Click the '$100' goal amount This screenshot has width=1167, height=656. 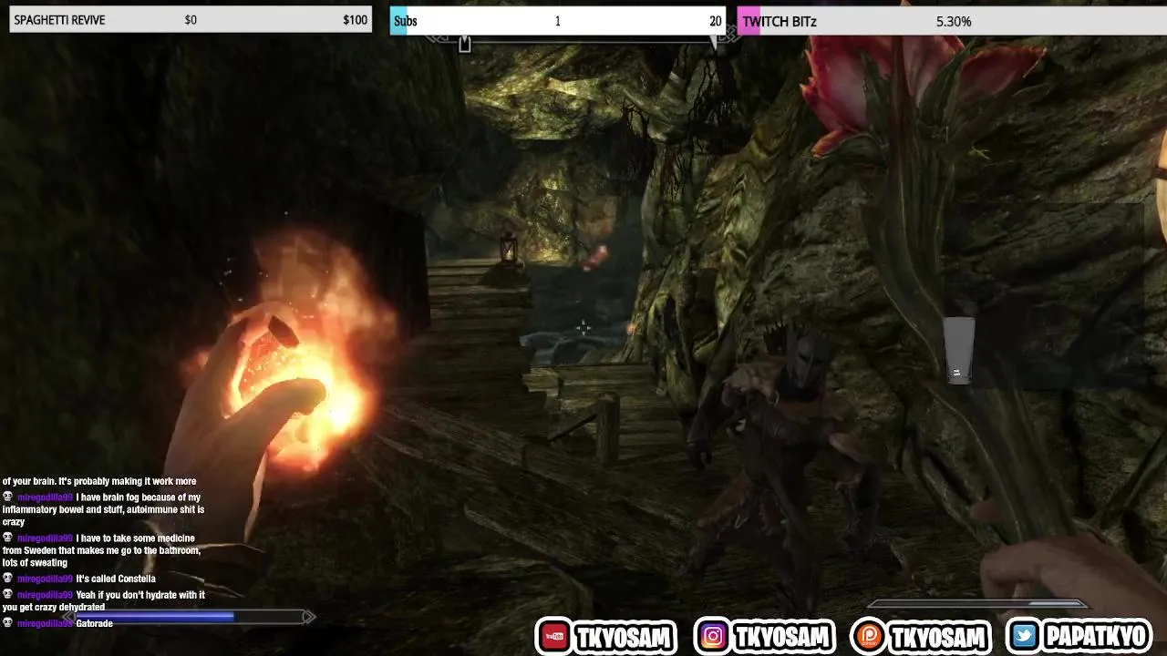pyautogui.click(x=355, y=20)
